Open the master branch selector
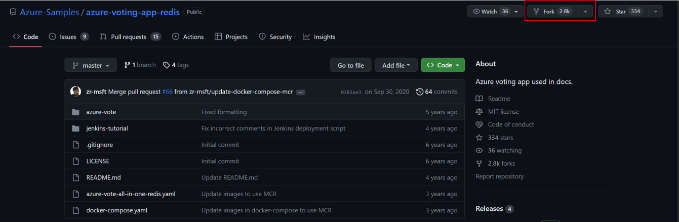This screenshot has width=679, height=222. click(91, 65)
